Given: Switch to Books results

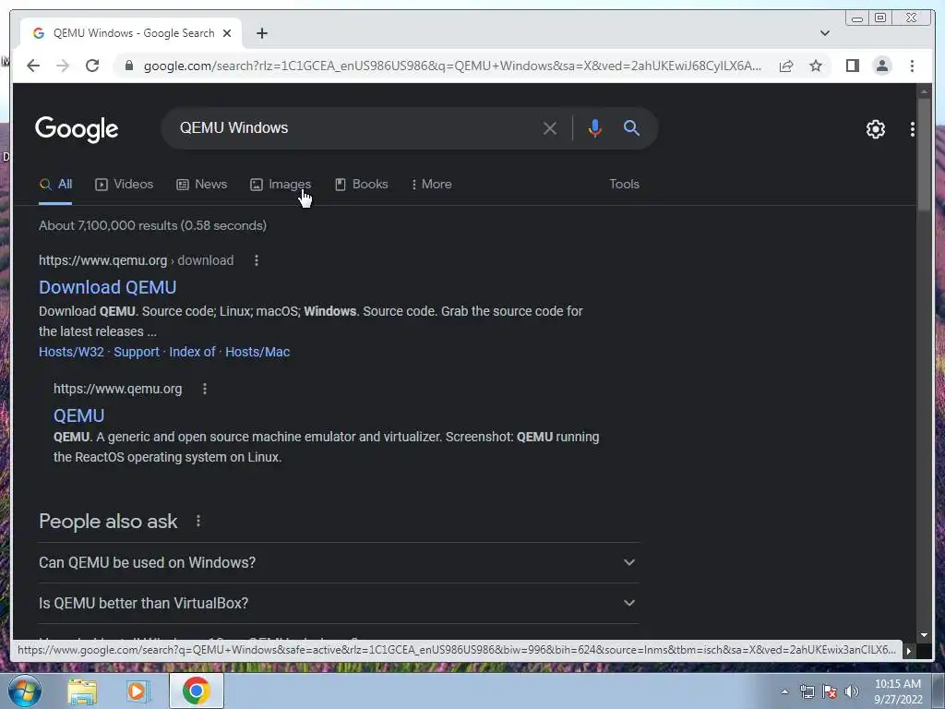Looking at the screenshot, I should pos(361,185).
